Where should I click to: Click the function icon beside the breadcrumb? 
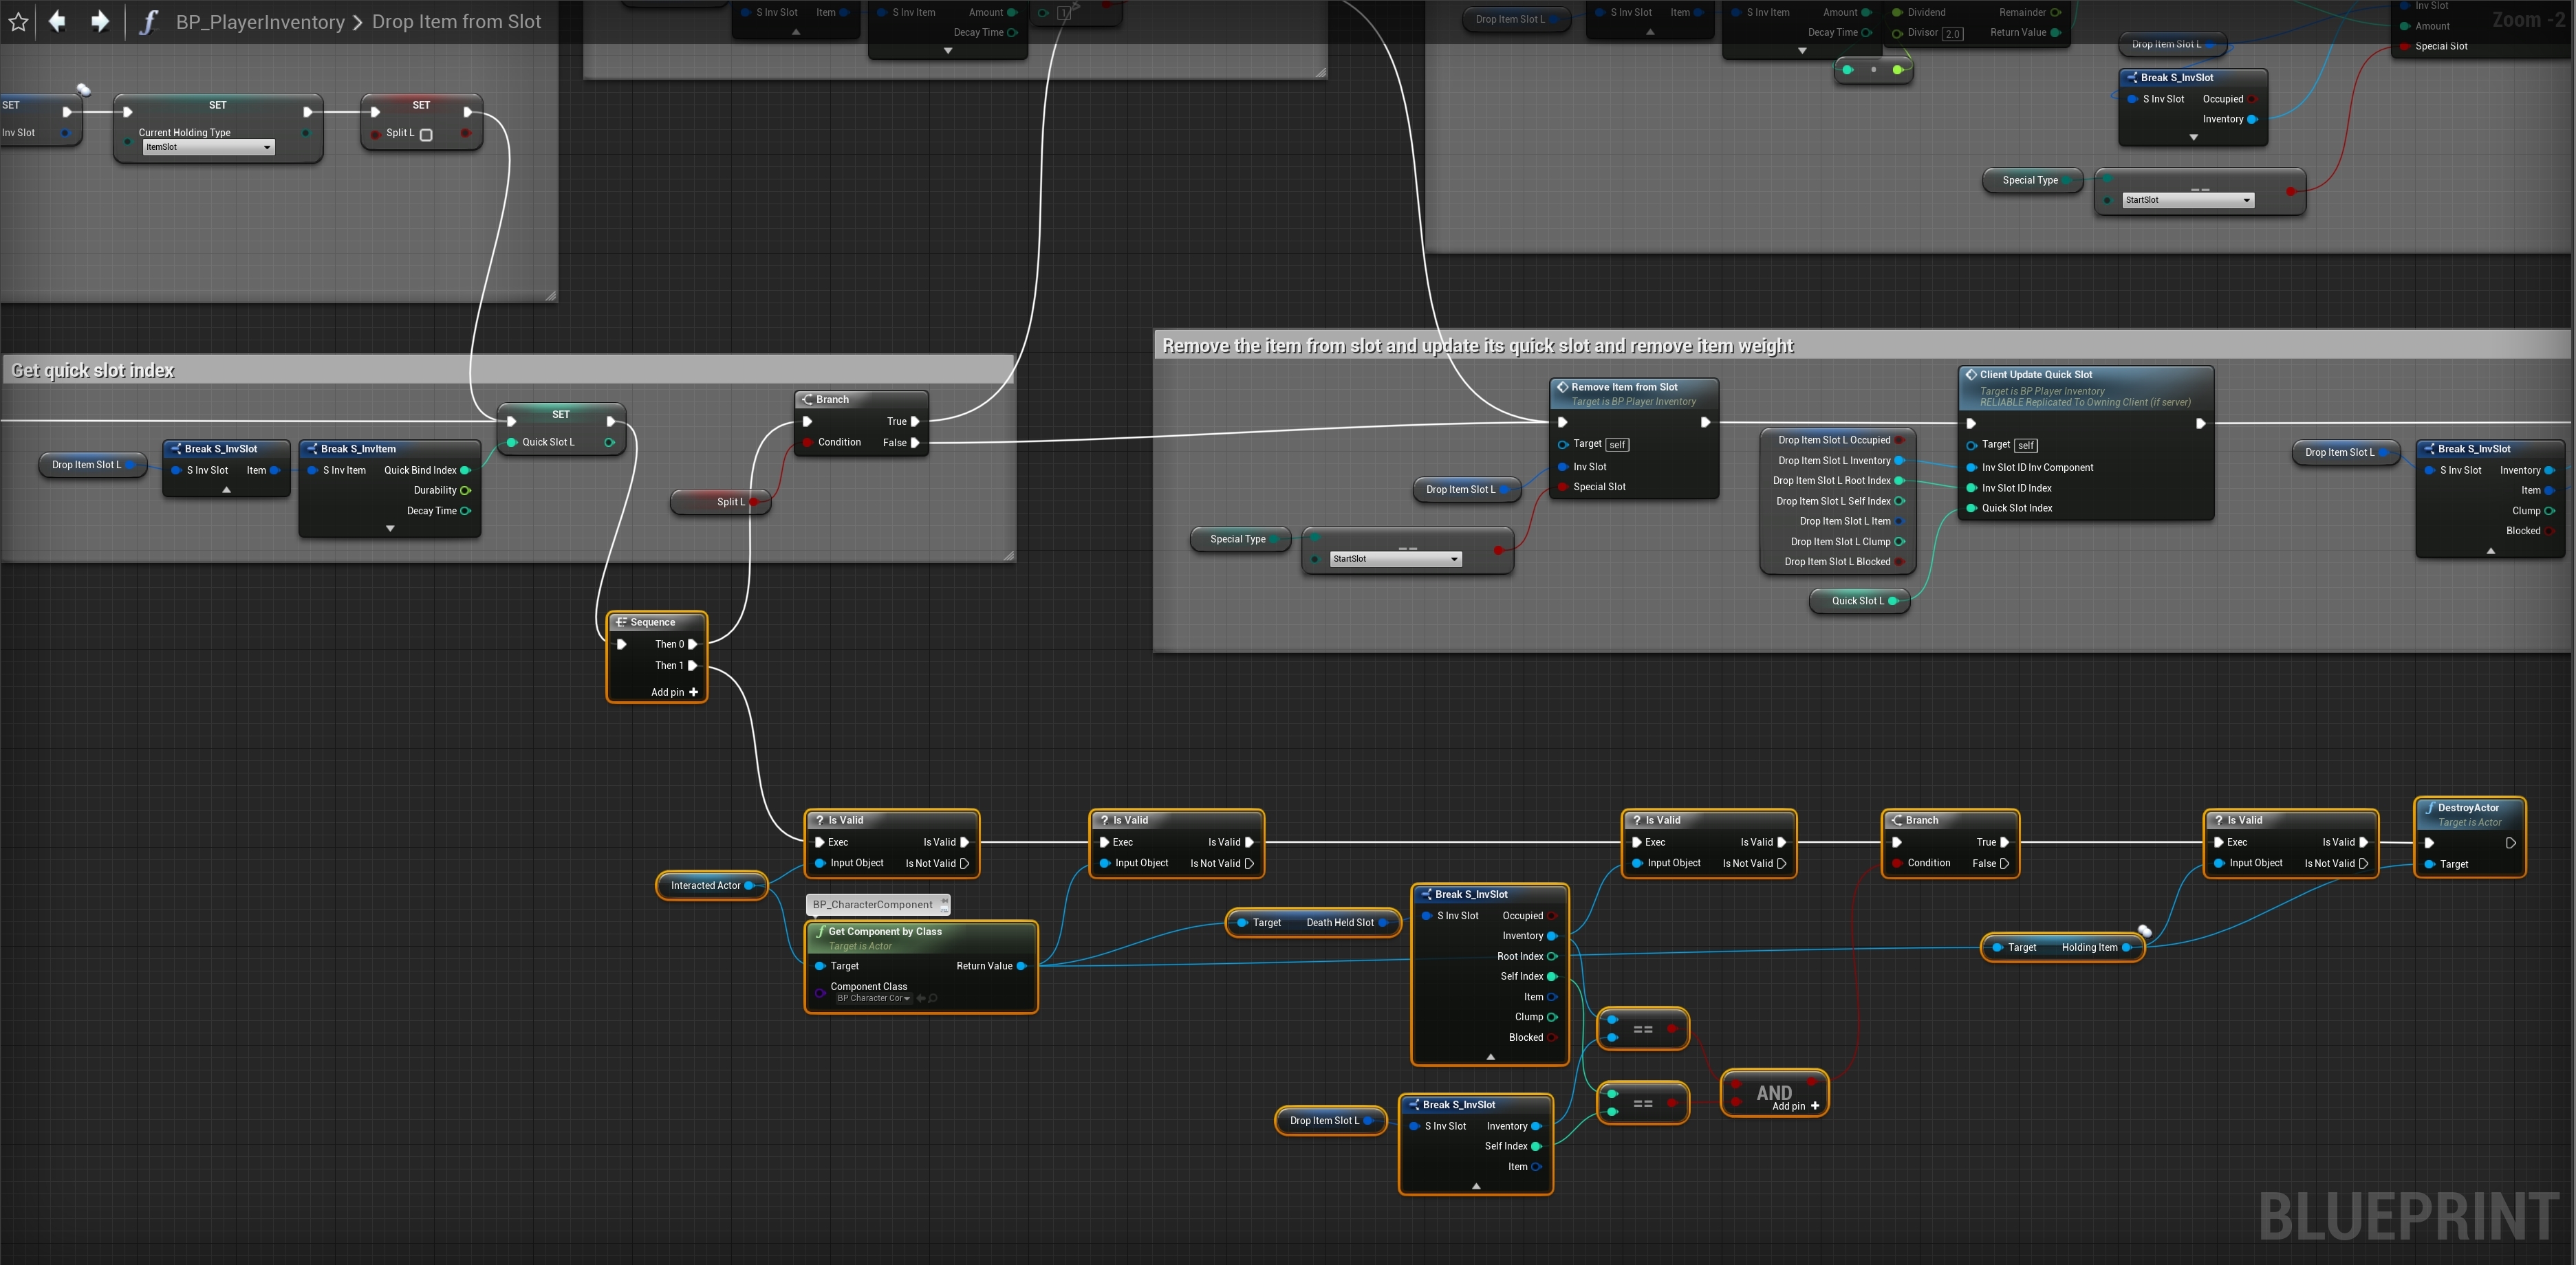click(x=148, y=22)
